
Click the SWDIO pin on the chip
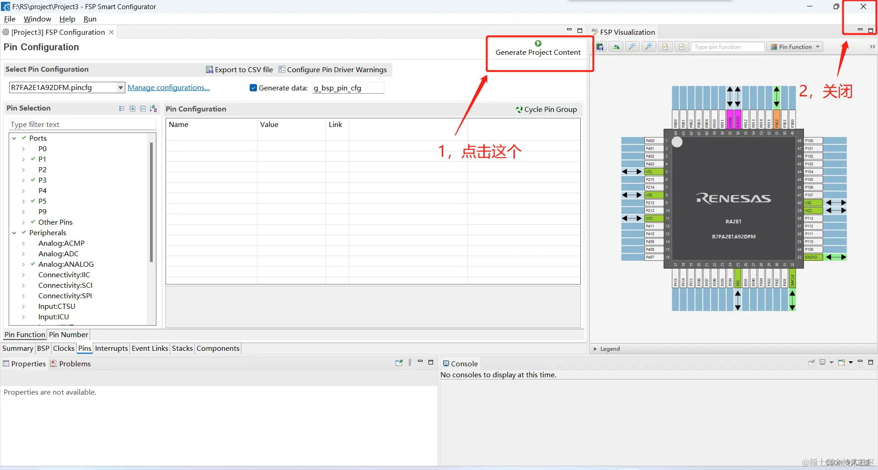click(814, 257)
